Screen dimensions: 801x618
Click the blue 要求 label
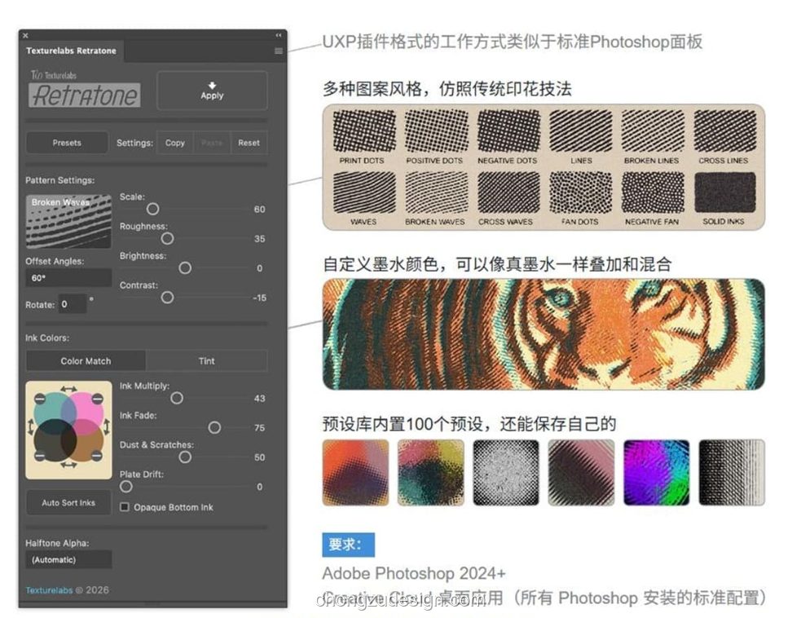pyautogui.click(x=348, y=545)
